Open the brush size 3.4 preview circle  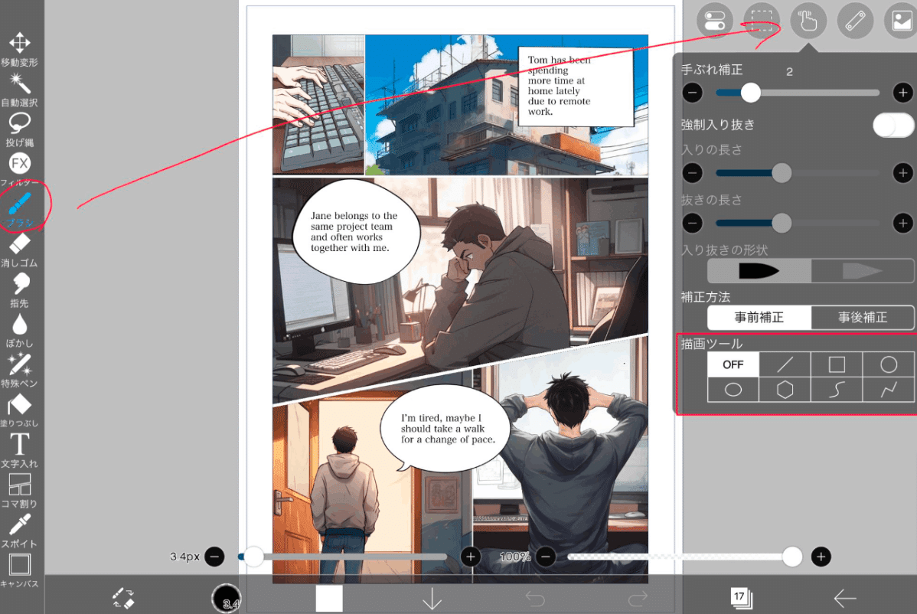tap(227, 598)
